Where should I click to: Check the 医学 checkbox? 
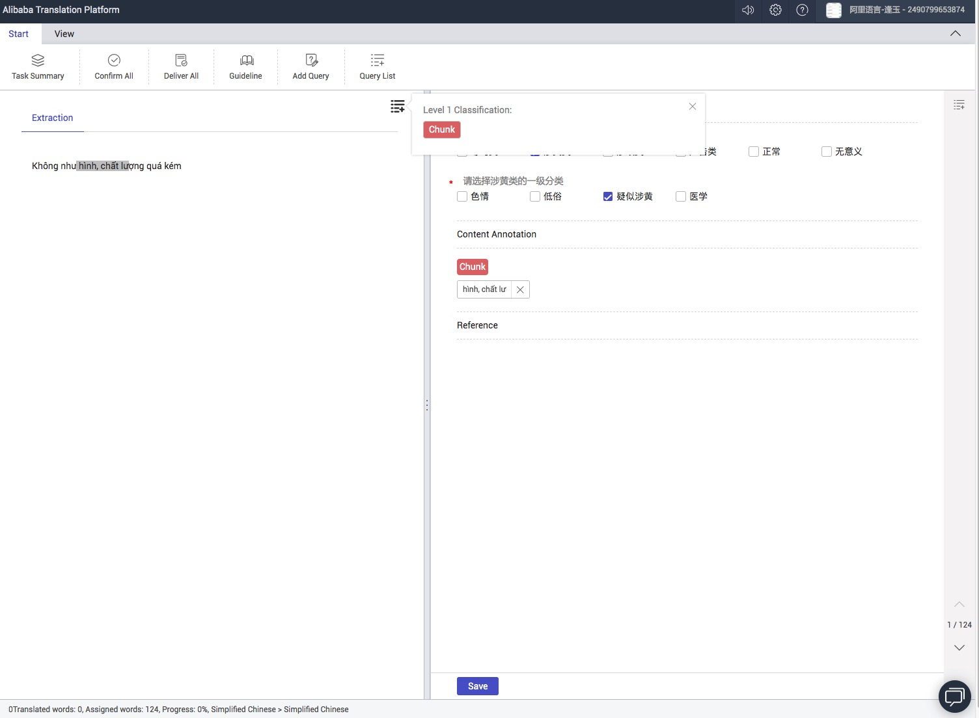pyautogui.click(x=681, y=196)
